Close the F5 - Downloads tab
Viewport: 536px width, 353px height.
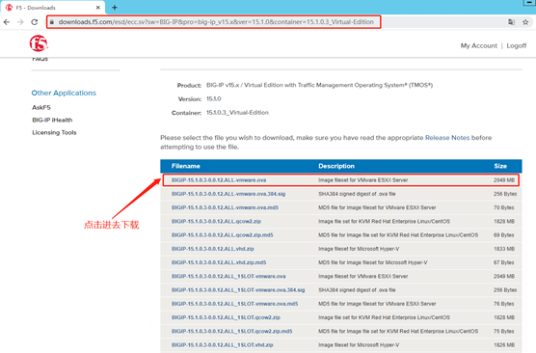pos(98,7)
